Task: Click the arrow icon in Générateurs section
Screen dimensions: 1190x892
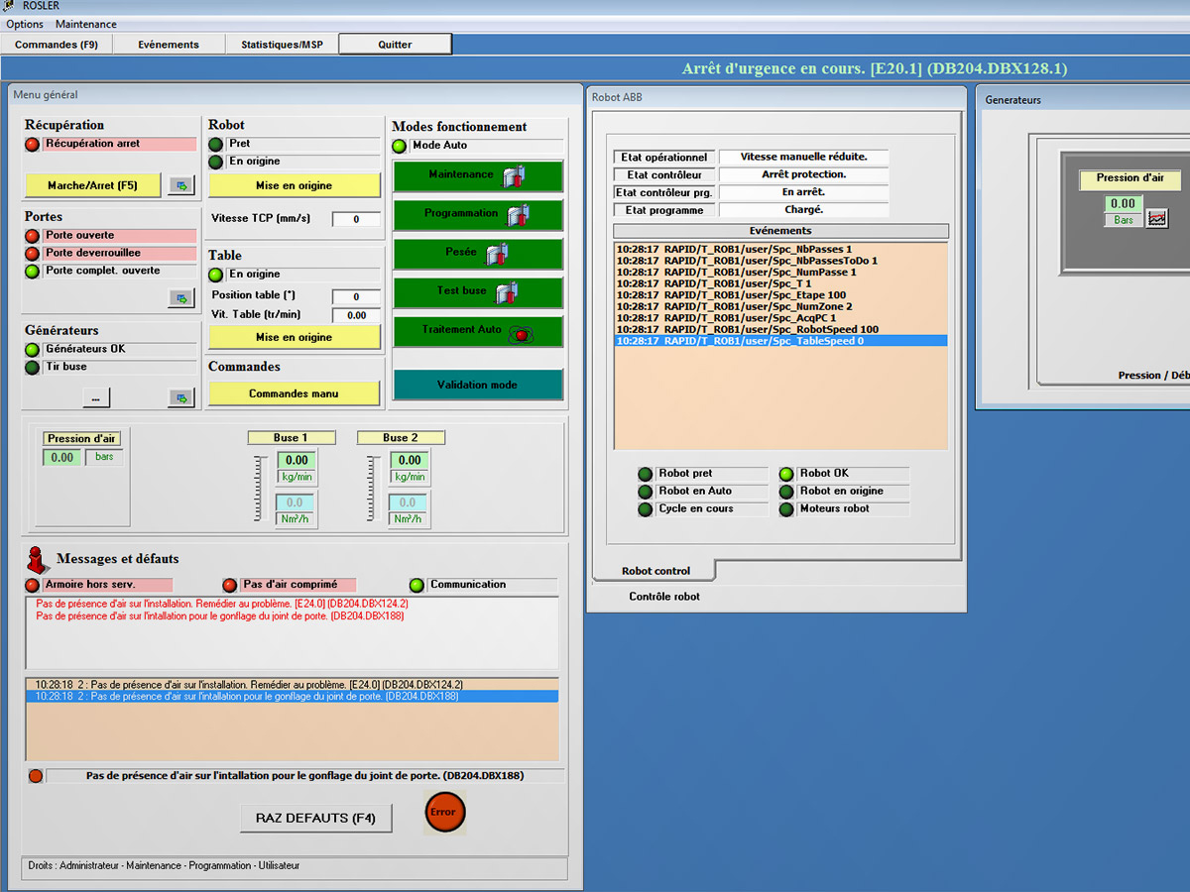Action: point(181,397)
